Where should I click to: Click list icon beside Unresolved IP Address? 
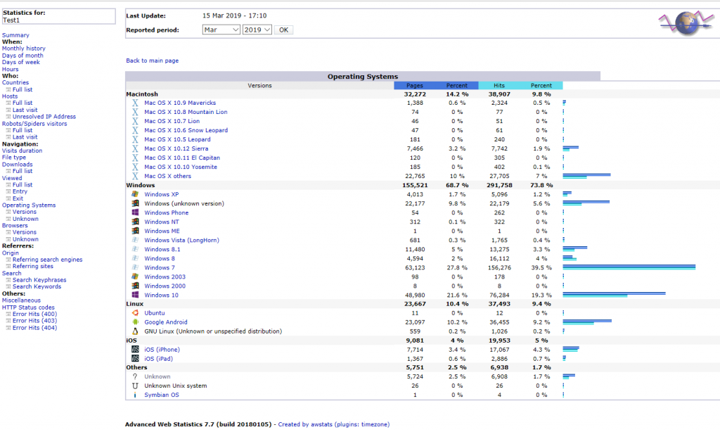click(8, 117)
